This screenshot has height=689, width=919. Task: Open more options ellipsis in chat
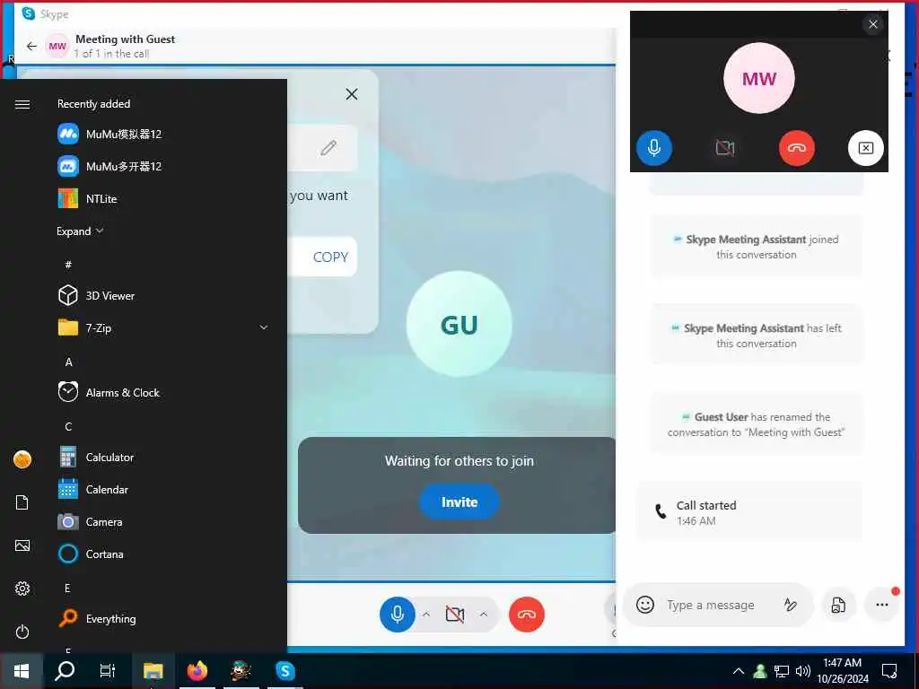(x=881, y=605)
